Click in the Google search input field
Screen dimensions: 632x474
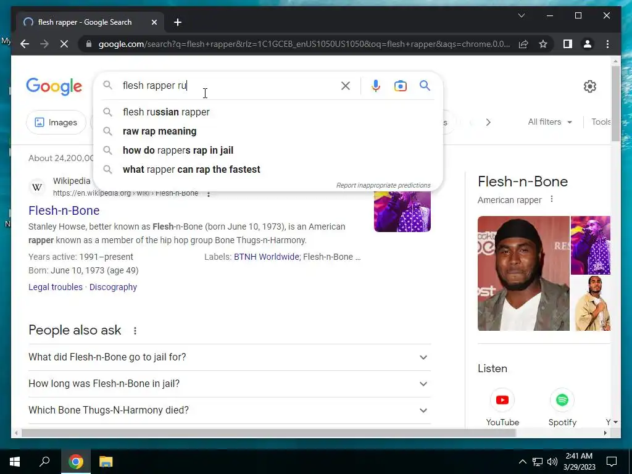point(230,85)
